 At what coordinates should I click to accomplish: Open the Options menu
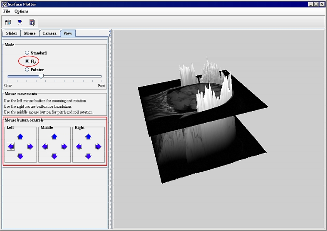click(x=21, y=11)
